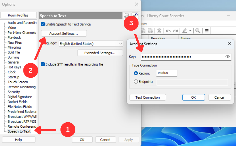This screenshot has height=146, width=236.
Task: Click the Account Settings... button
Action: tap(64, 33)
